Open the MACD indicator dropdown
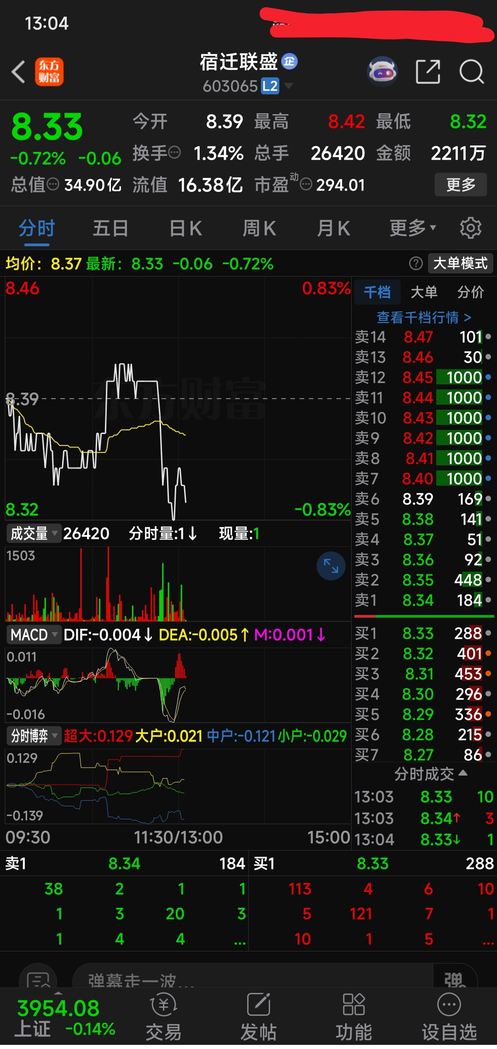This screenshot has height=1049, width=497. [x=34, y=635]
